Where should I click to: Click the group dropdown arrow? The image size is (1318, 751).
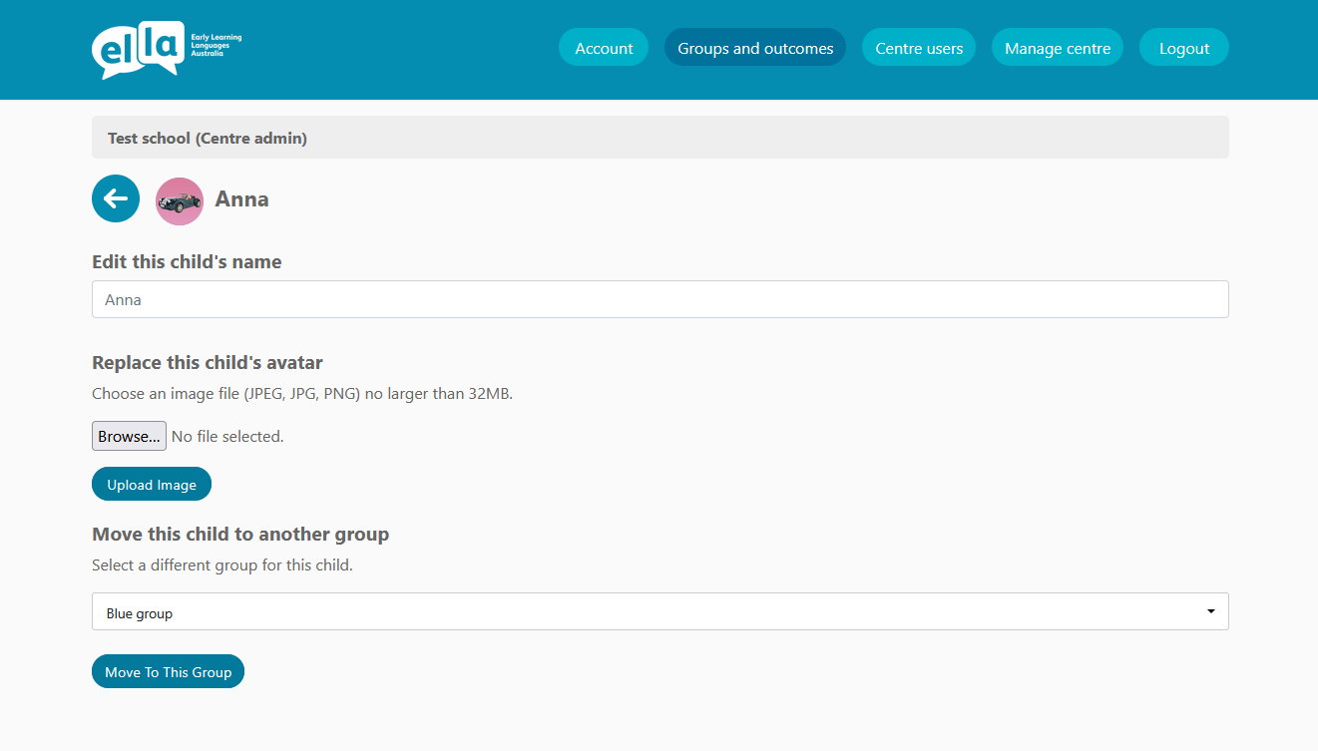tap(1210, 611)
